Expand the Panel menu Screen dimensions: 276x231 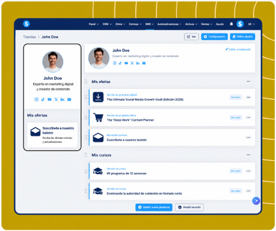93,24
